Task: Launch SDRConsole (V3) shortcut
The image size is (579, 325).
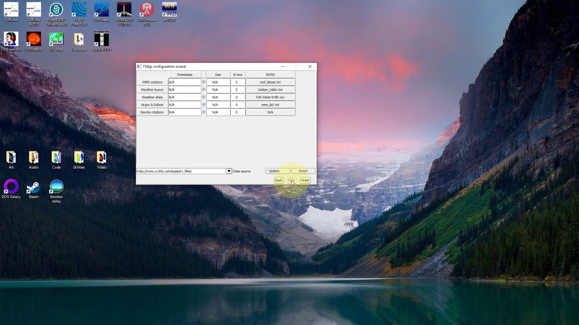Action: pos(147,14)
